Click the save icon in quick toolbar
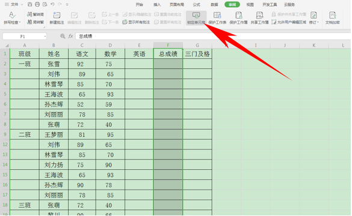This screenshot has height=216, width=352. [x=29, y=4]
